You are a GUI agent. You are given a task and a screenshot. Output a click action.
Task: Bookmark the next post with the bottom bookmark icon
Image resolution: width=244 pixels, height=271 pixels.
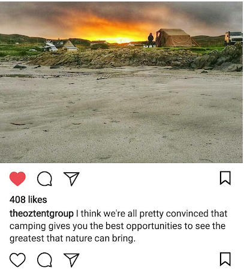[225, 259]
